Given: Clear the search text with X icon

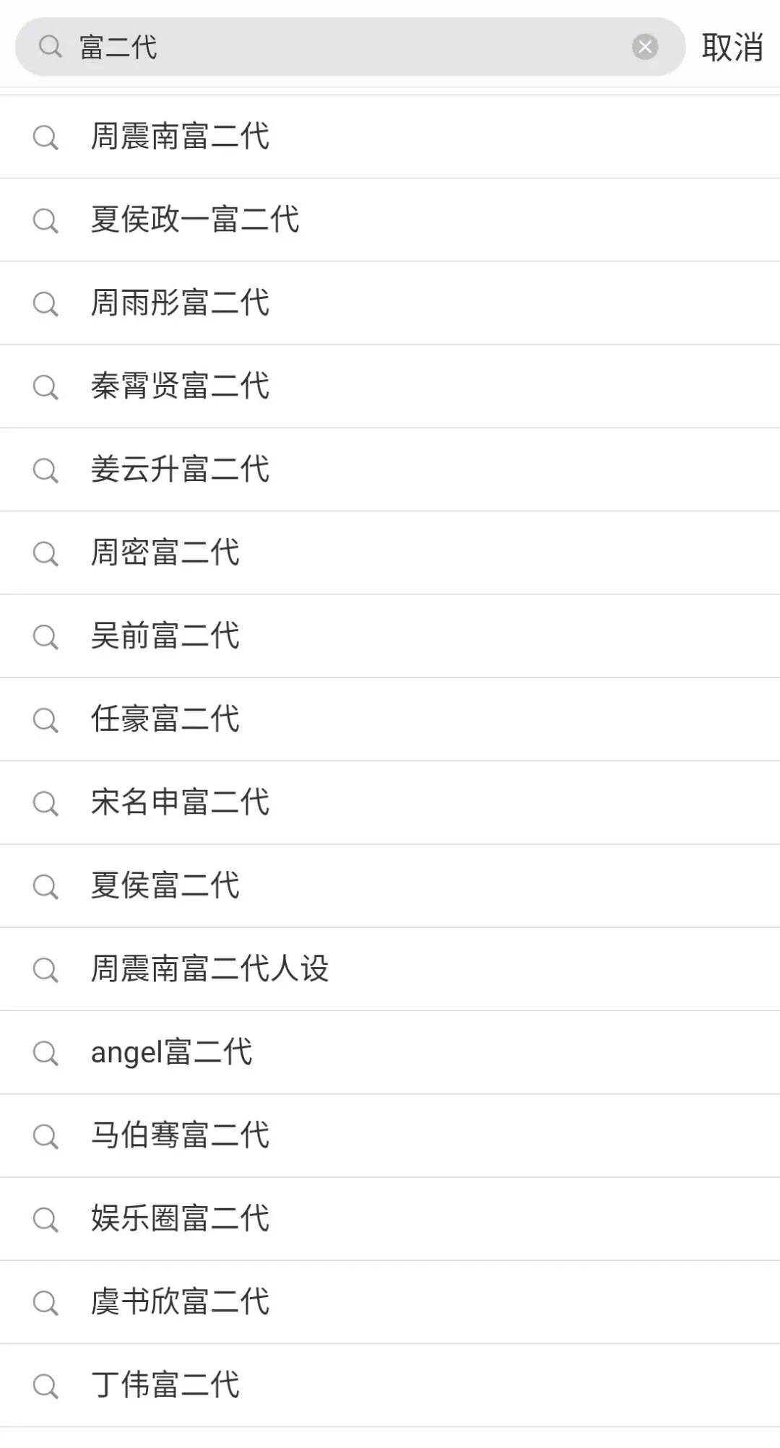Looking at the screenshot, I should (644, 47).
